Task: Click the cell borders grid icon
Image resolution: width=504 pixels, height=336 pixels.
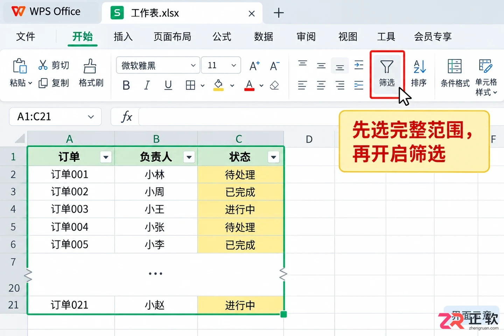Action: pyautogui.click(x=190, y=85)
